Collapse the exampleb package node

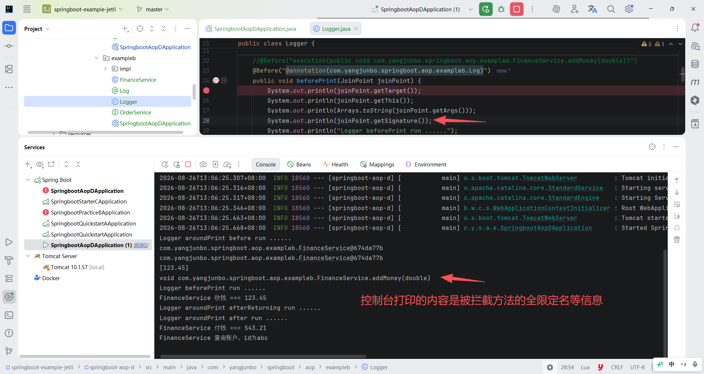click(97, 58)
